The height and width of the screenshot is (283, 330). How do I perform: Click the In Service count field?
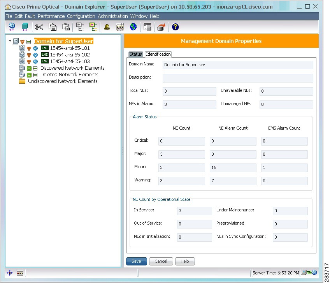click(x=195, y=211)
